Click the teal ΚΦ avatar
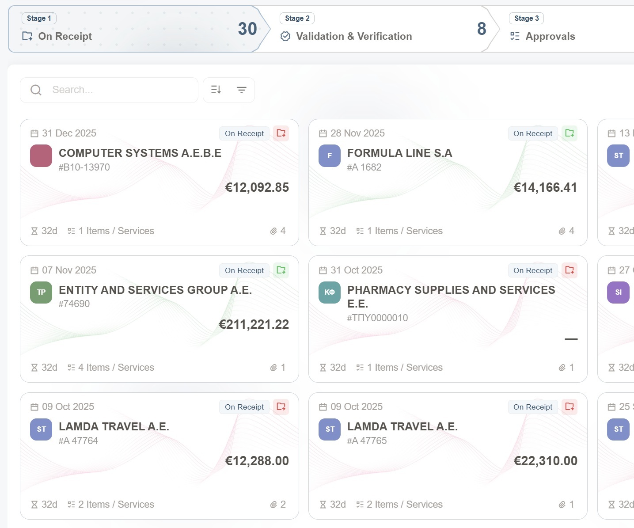 (330, 292)
